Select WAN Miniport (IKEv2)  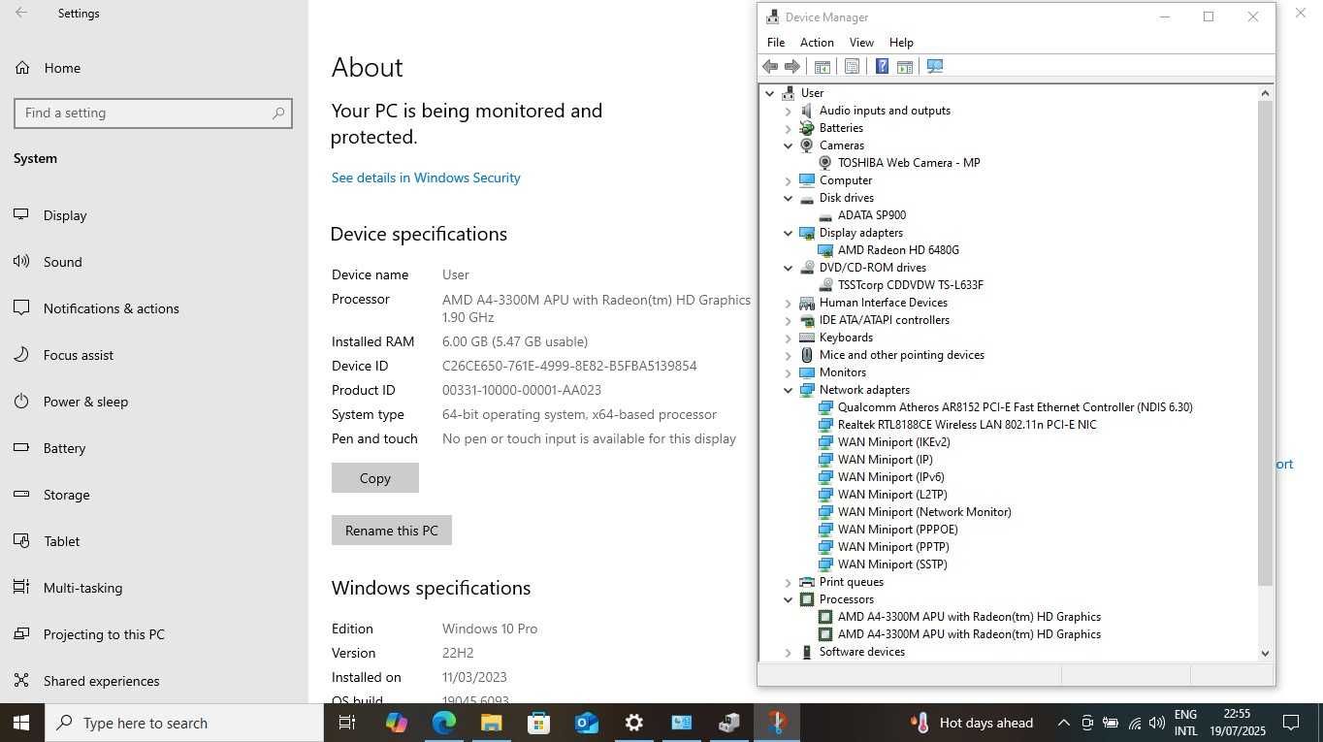tap(894, 442)
